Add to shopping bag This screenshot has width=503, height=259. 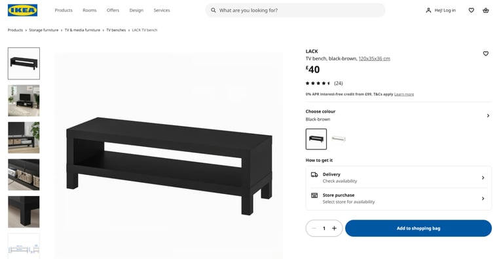[x=419, y=228]
